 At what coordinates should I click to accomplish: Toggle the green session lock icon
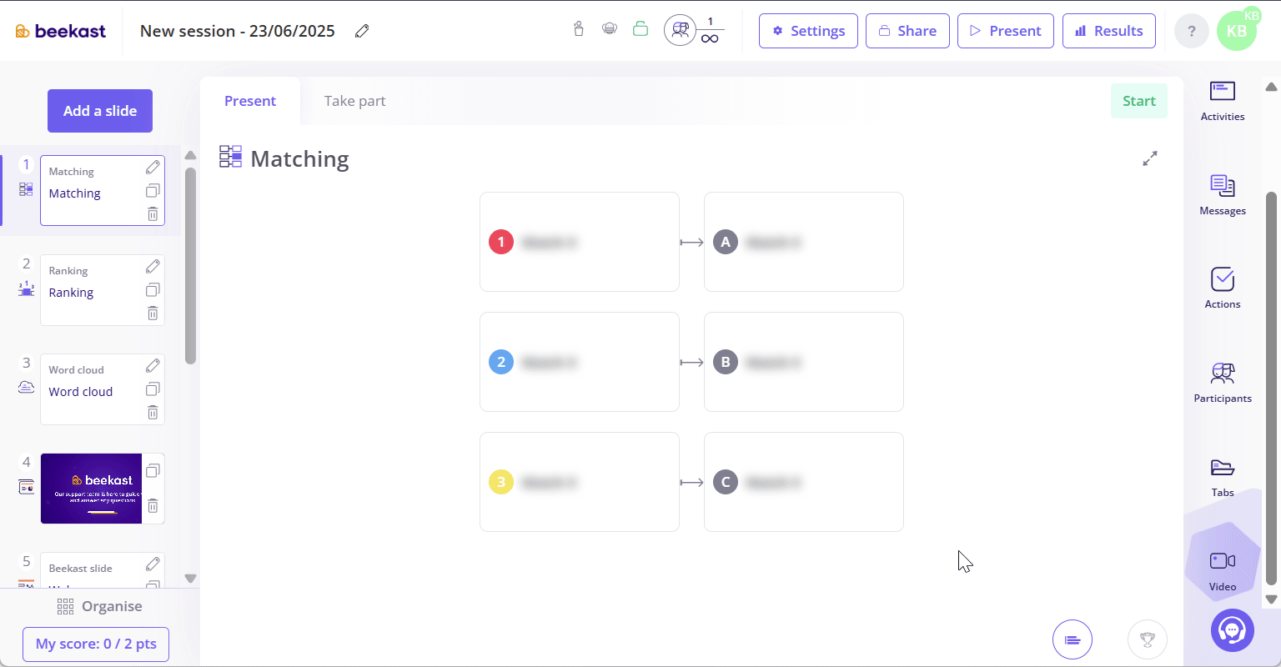coord(640,29)
